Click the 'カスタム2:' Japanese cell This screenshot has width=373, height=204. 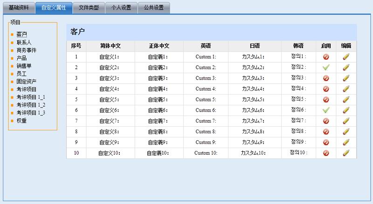click(x=255, y=68)
